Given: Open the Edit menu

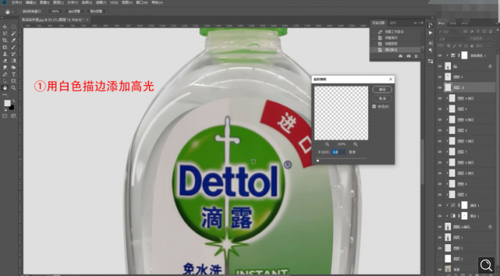Looking at the screenshot, I should pos(30,3).
